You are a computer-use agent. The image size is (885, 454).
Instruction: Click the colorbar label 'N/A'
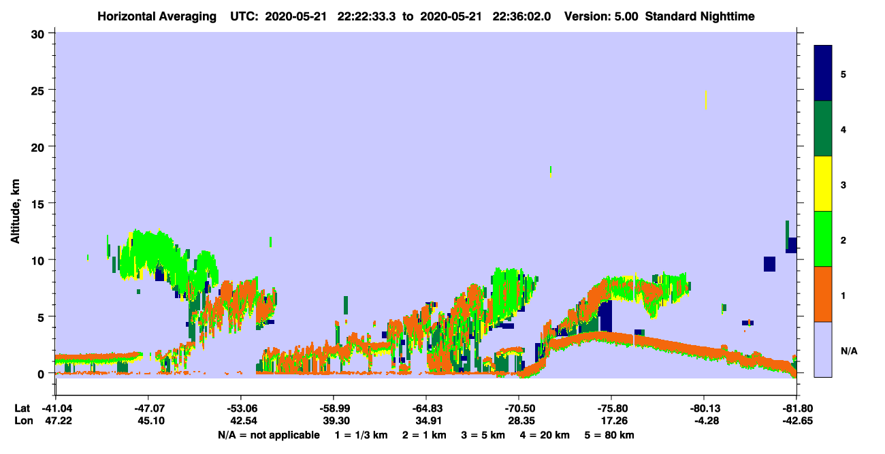(848, 351)
